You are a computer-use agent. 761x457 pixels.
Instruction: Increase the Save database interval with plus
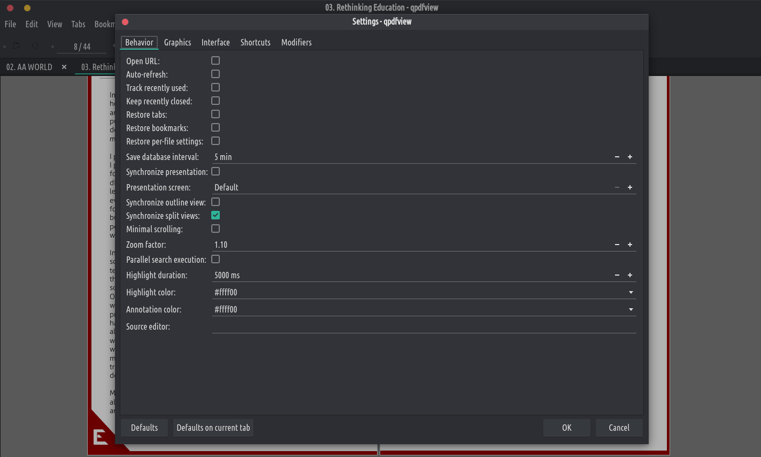630,157
